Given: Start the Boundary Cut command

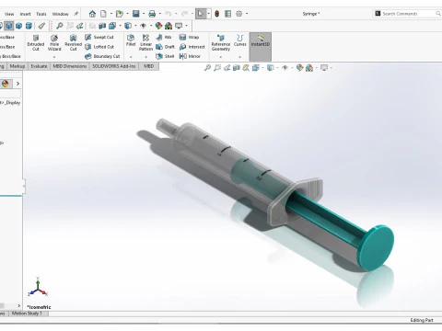Looking at the screenshot, I should click(x=102, y=56).
